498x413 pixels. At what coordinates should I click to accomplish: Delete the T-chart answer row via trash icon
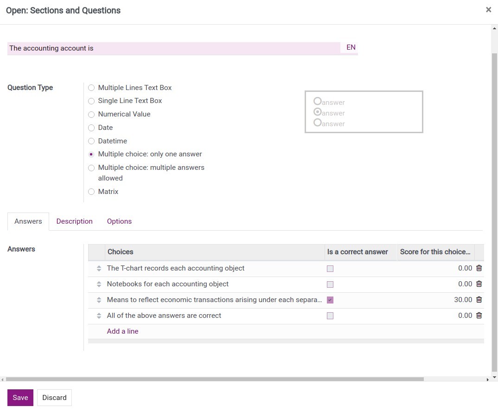tap(479, 268)
